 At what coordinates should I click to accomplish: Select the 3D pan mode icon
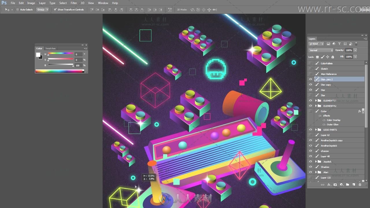[203, 10]
